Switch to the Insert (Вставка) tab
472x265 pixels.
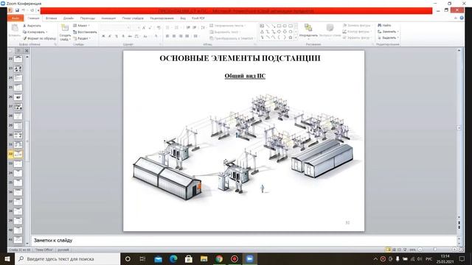point(51,18)
